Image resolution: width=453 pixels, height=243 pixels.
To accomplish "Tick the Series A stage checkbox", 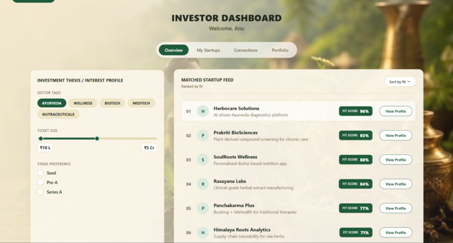I will pyautogui.click(x=40, y=192).
